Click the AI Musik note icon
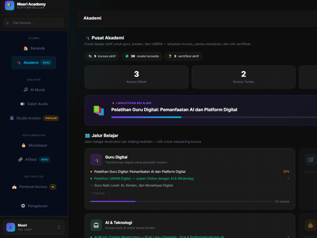 click(x=25, y=90)
